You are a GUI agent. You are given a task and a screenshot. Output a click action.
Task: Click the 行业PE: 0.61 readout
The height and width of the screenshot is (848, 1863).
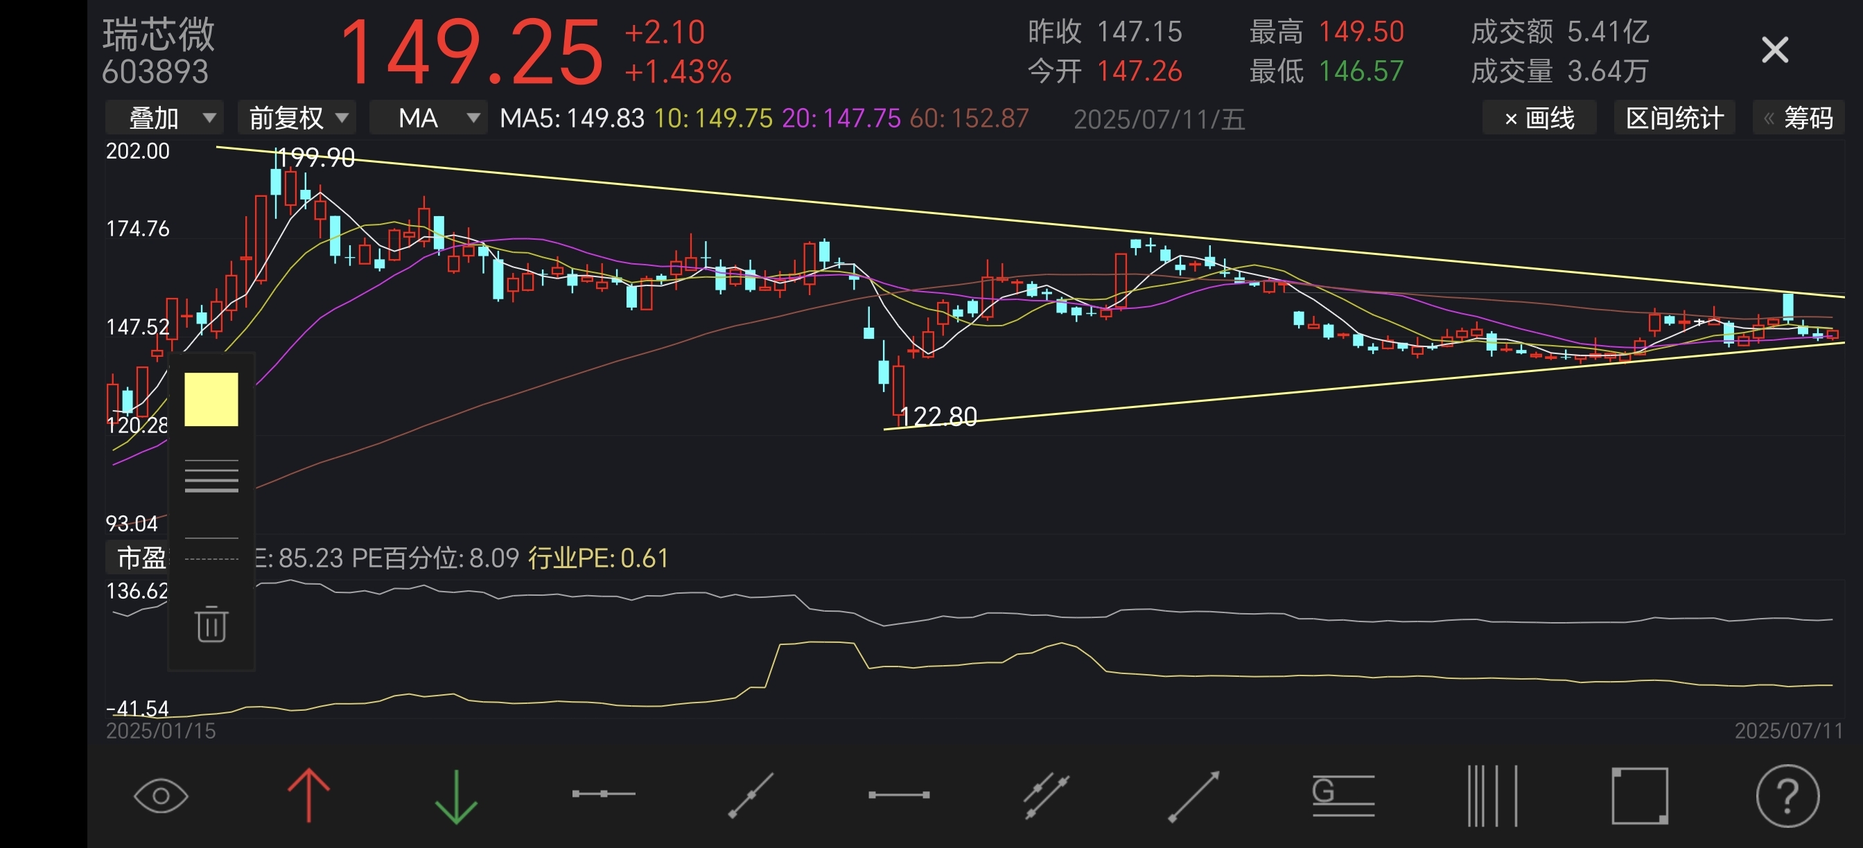click(x=599, y=558)
